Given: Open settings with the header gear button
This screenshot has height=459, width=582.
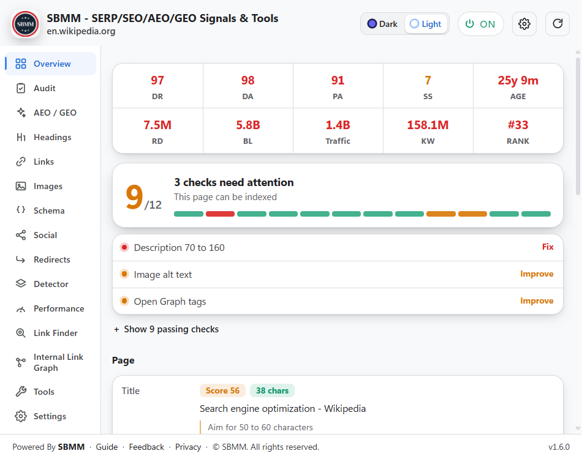Looking at the screenshot, I should click(x=524, y=24).
